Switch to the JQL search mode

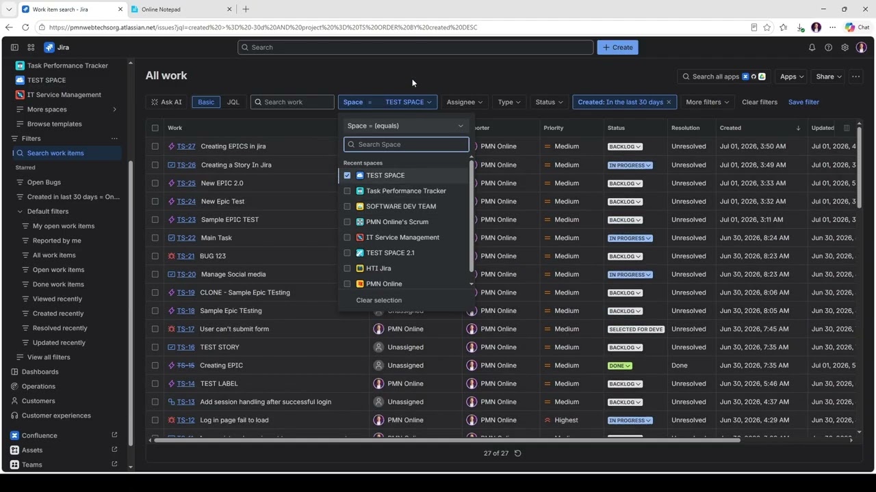233,102
